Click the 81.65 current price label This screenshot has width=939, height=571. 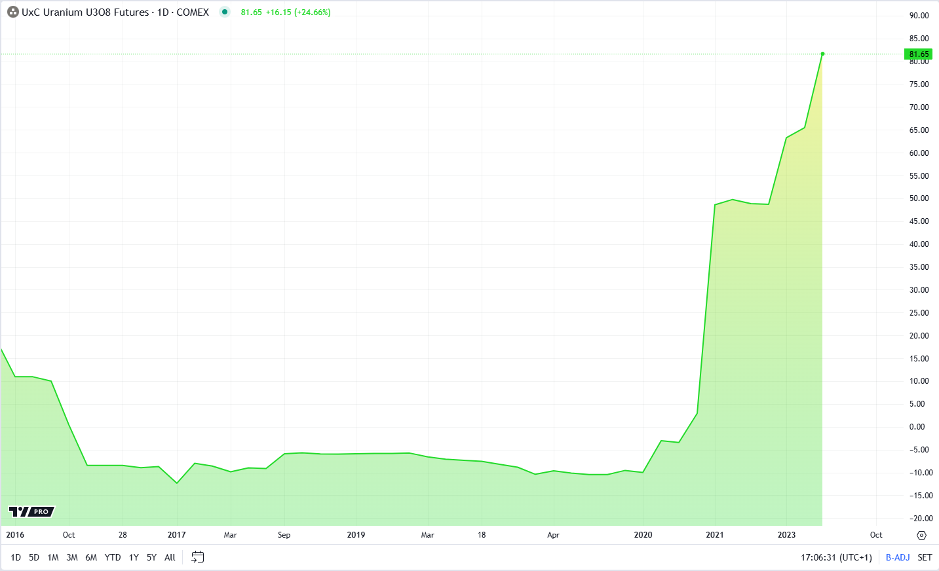point(919,54)
